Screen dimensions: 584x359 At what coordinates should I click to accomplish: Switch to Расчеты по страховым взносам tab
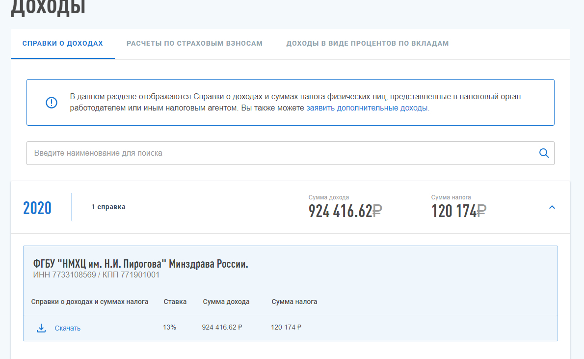coord(194,43)
